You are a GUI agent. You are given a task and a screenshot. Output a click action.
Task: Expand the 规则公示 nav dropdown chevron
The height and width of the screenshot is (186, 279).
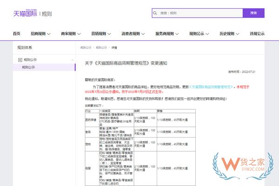point(207,34)
